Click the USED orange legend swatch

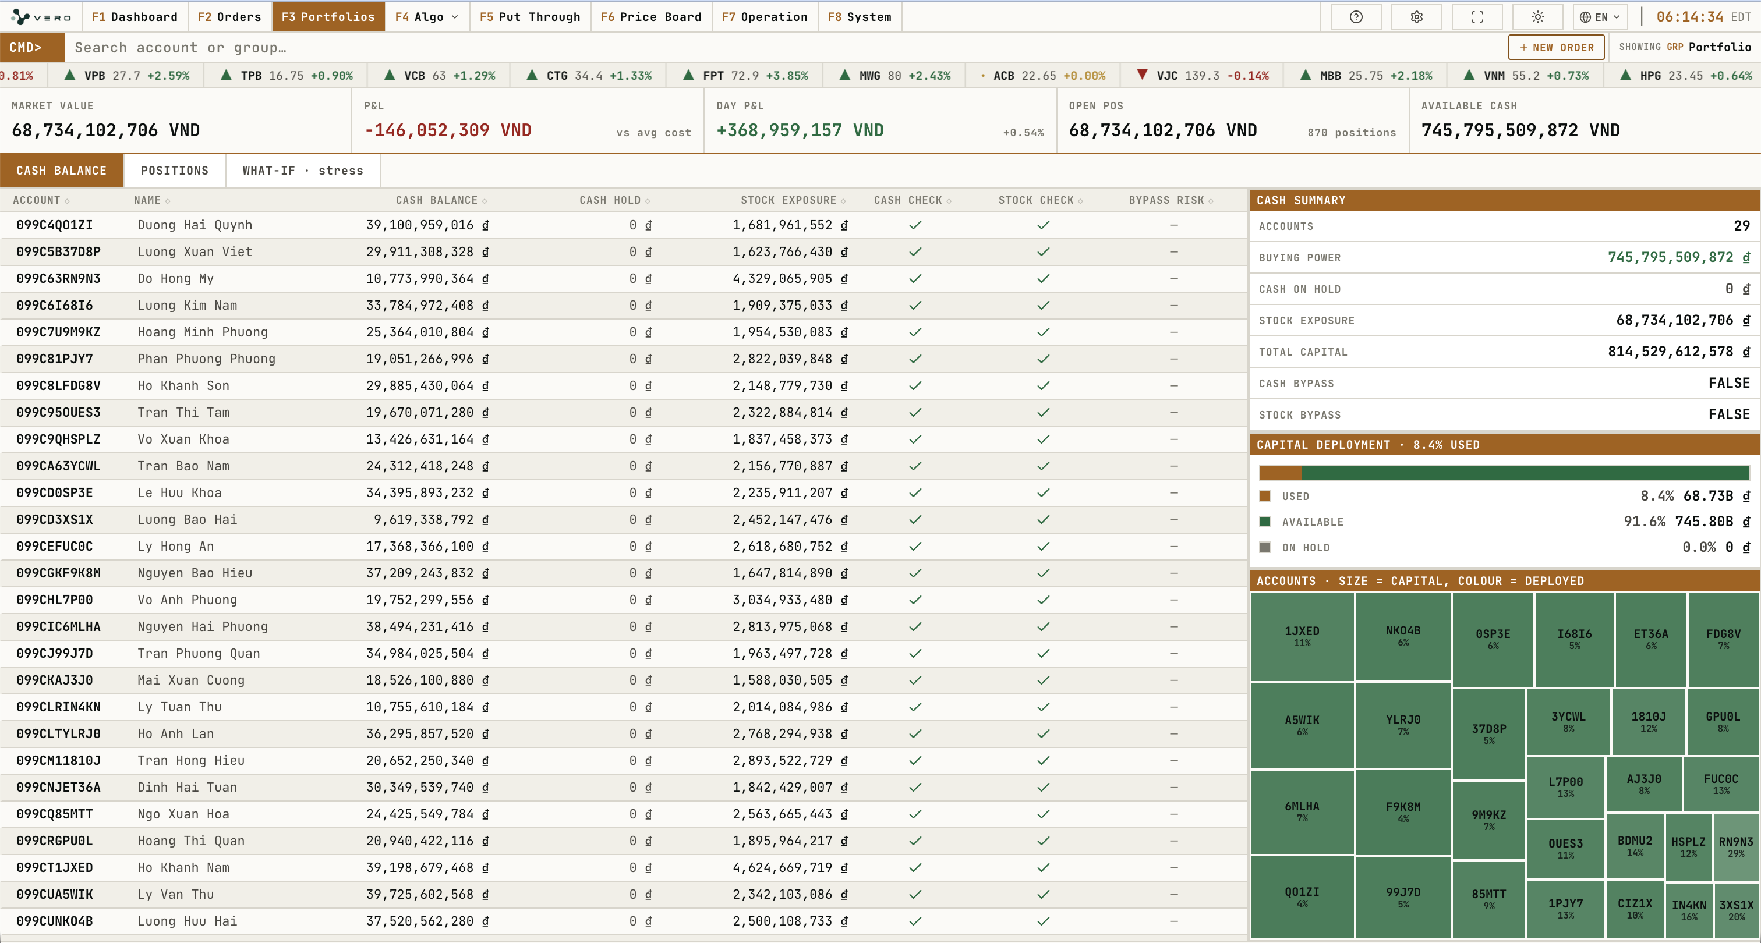tap(1265, 496)
